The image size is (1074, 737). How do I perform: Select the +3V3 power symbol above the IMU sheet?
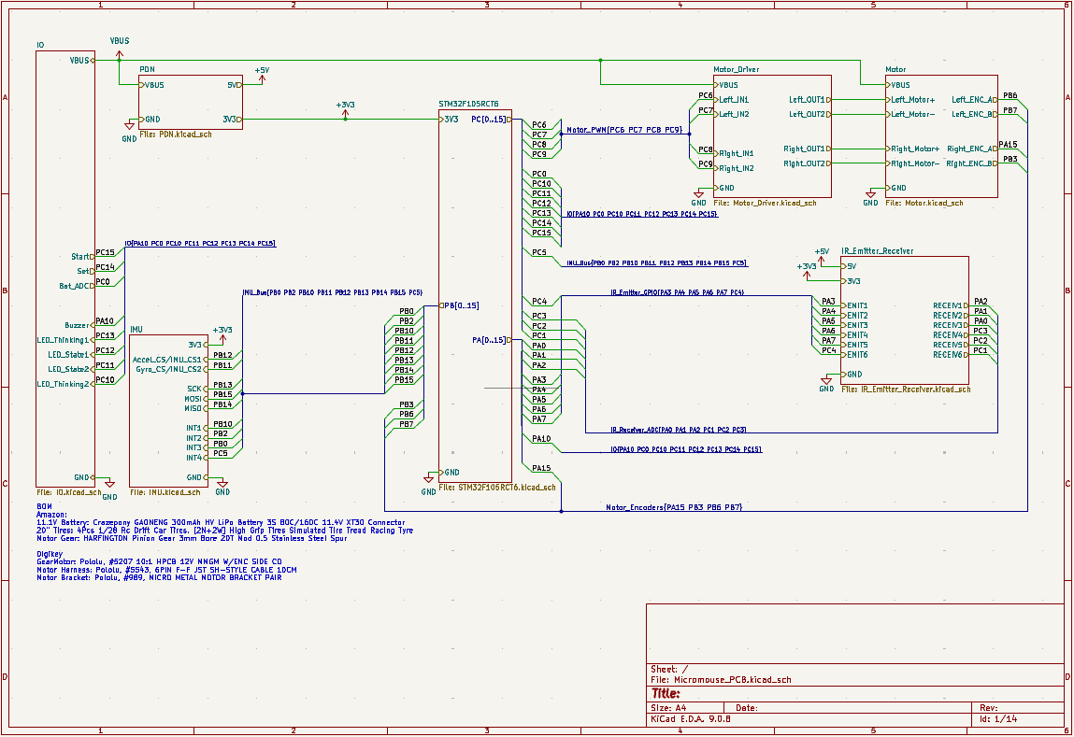coord(222,334)
